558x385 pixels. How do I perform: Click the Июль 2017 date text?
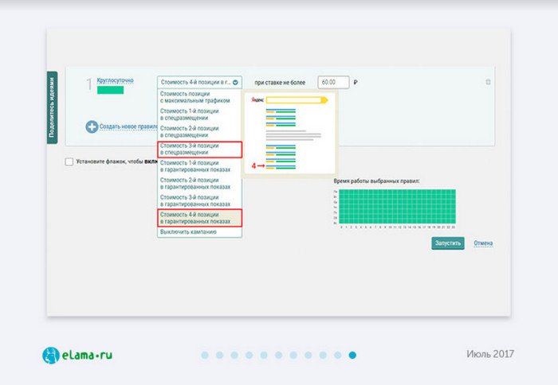(490, 354)
